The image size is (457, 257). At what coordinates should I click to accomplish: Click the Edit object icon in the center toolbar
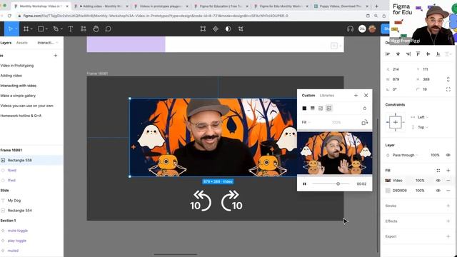tap(203, 29)
